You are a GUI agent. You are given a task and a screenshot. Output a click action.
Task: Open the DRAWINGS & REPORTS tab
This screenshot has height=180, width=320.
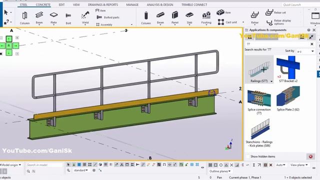click(x=103, y=4)
